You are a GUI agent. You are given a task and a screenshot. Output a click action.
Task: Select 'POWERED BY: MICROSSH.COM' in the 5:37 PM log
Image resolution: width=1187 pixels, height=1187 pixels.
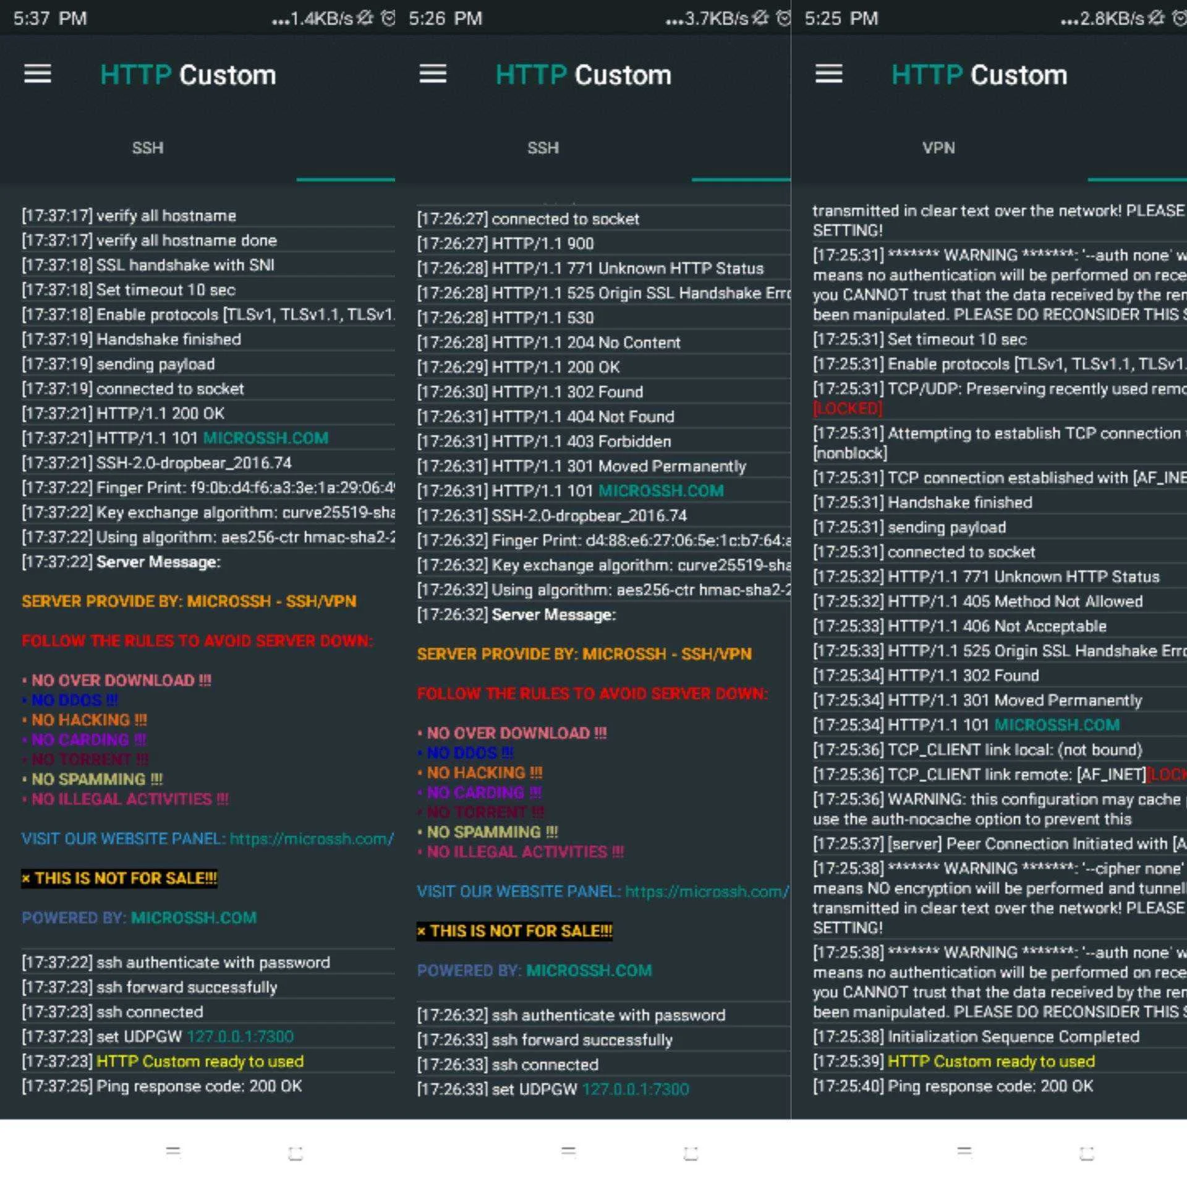pyautogui.click(x=139, y=918)
